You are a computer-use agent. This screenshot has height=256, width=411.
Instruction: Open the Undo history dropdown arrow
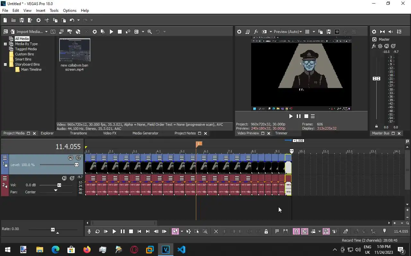tap(78, 20)
